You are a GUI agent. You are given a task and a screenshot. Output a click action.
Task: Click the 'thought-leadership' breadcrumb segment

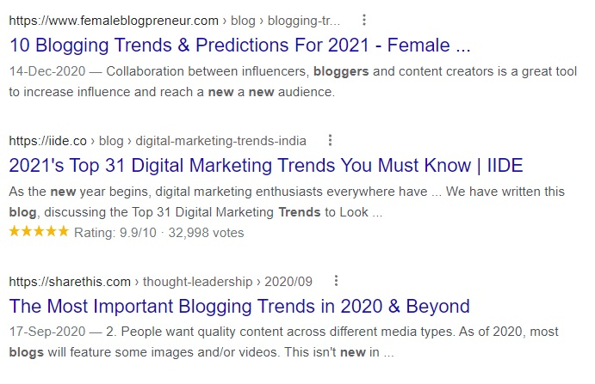tap(197, 282)
